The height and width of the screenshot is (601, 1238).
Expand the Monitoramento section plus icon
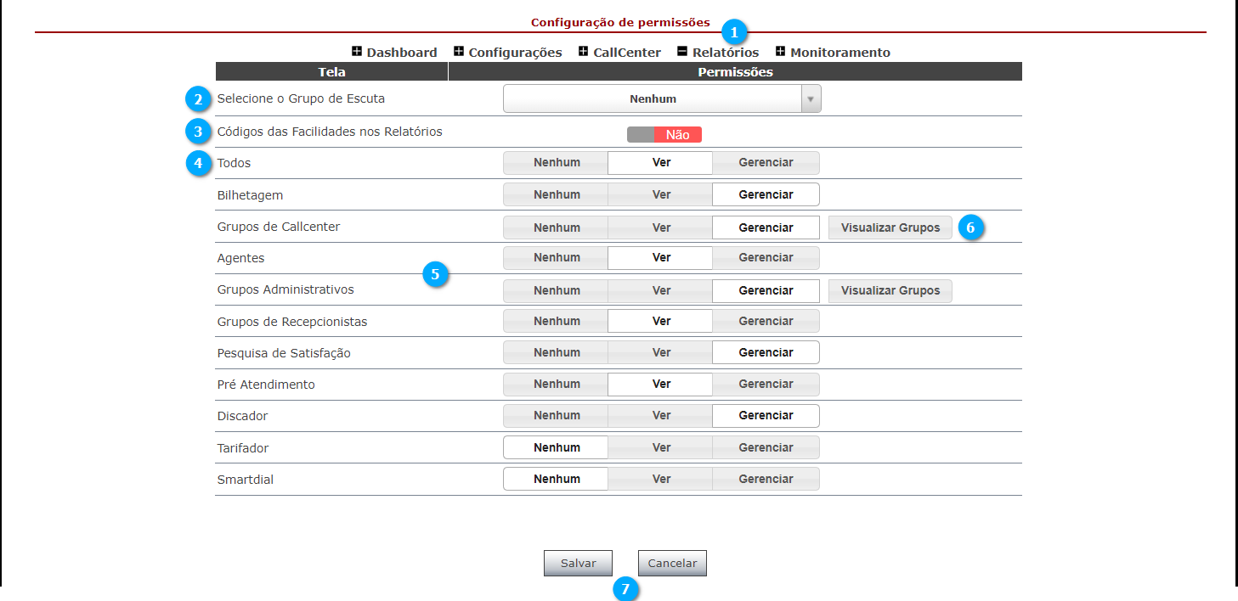[780, 51]
